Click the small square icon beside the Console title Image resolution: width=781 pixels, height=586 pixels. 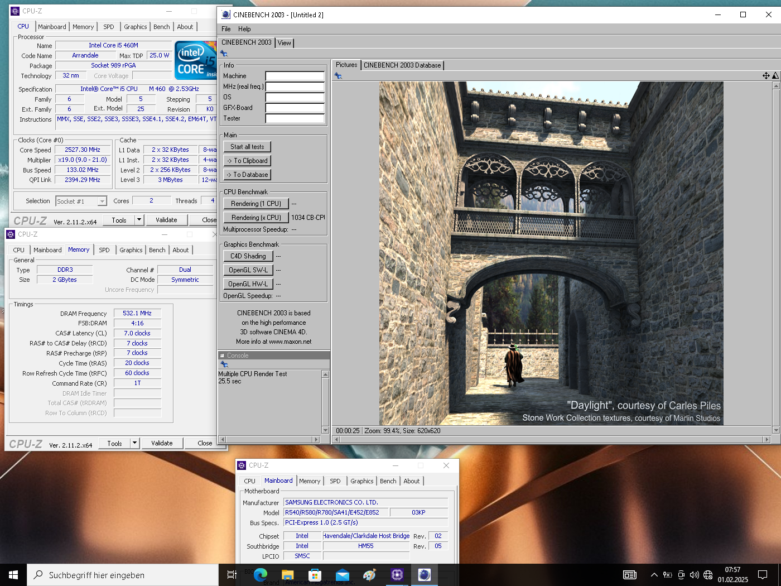point(222,356)
